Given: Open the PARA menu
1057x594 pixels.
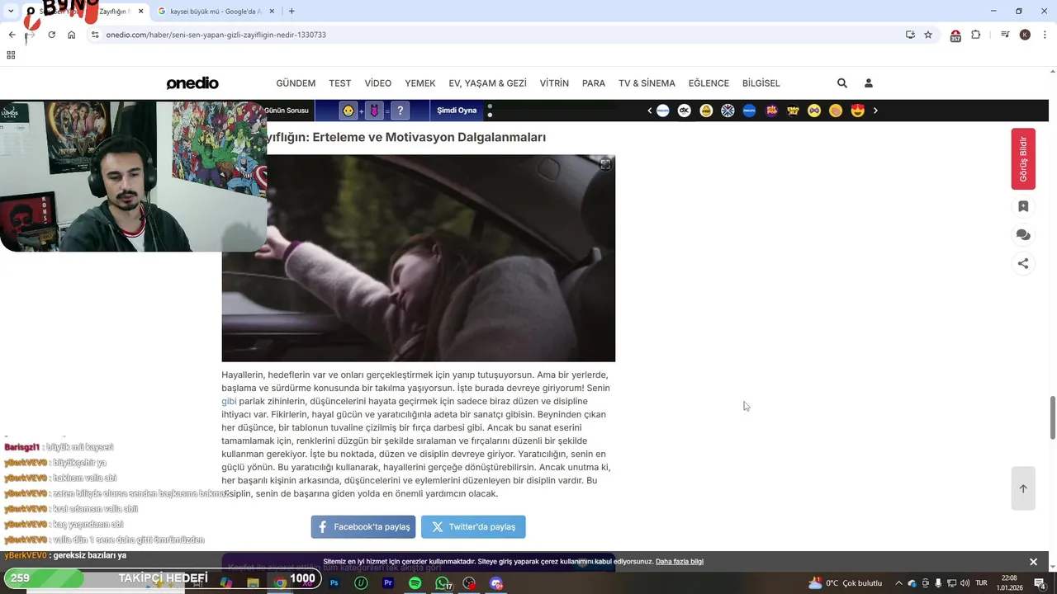Looking at the screenshot, I should point(594,83).
